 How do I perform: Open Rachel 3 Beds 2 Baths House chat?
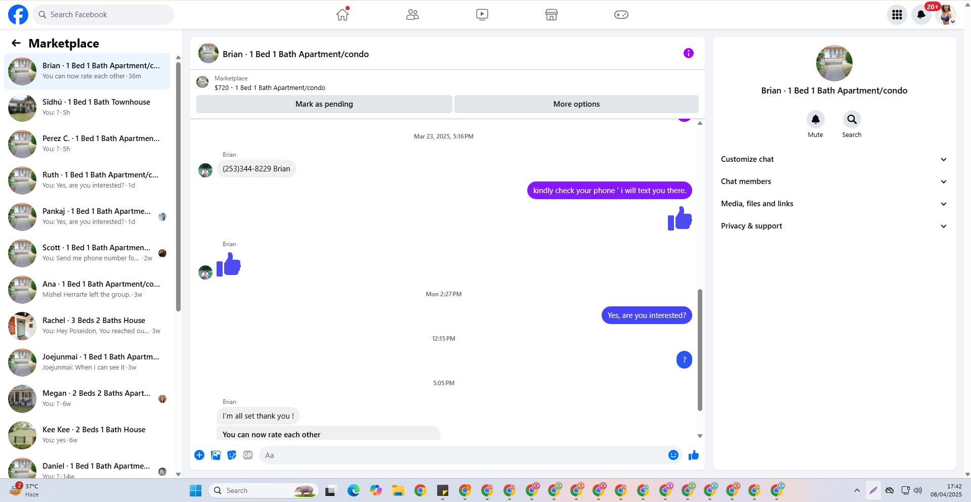click(x=87, y=326)
